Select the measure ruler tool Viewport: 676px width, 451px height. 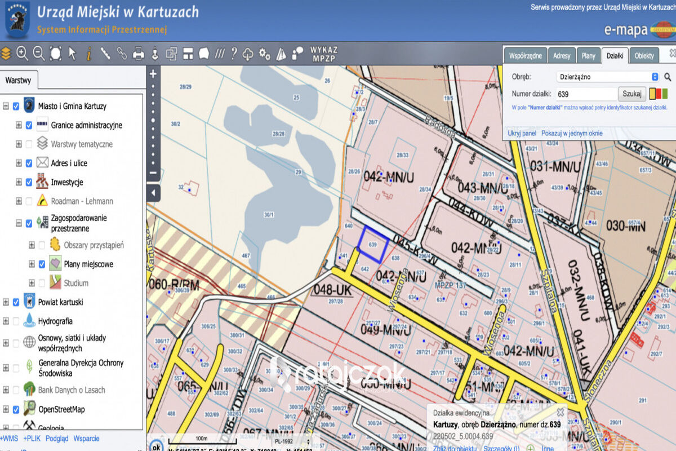click(x=105, y=54)
